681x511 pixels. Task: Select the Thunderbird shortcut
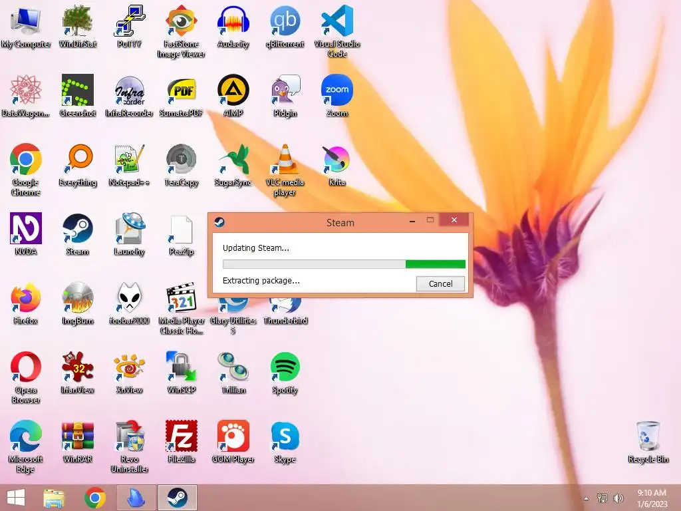[285, 311]
